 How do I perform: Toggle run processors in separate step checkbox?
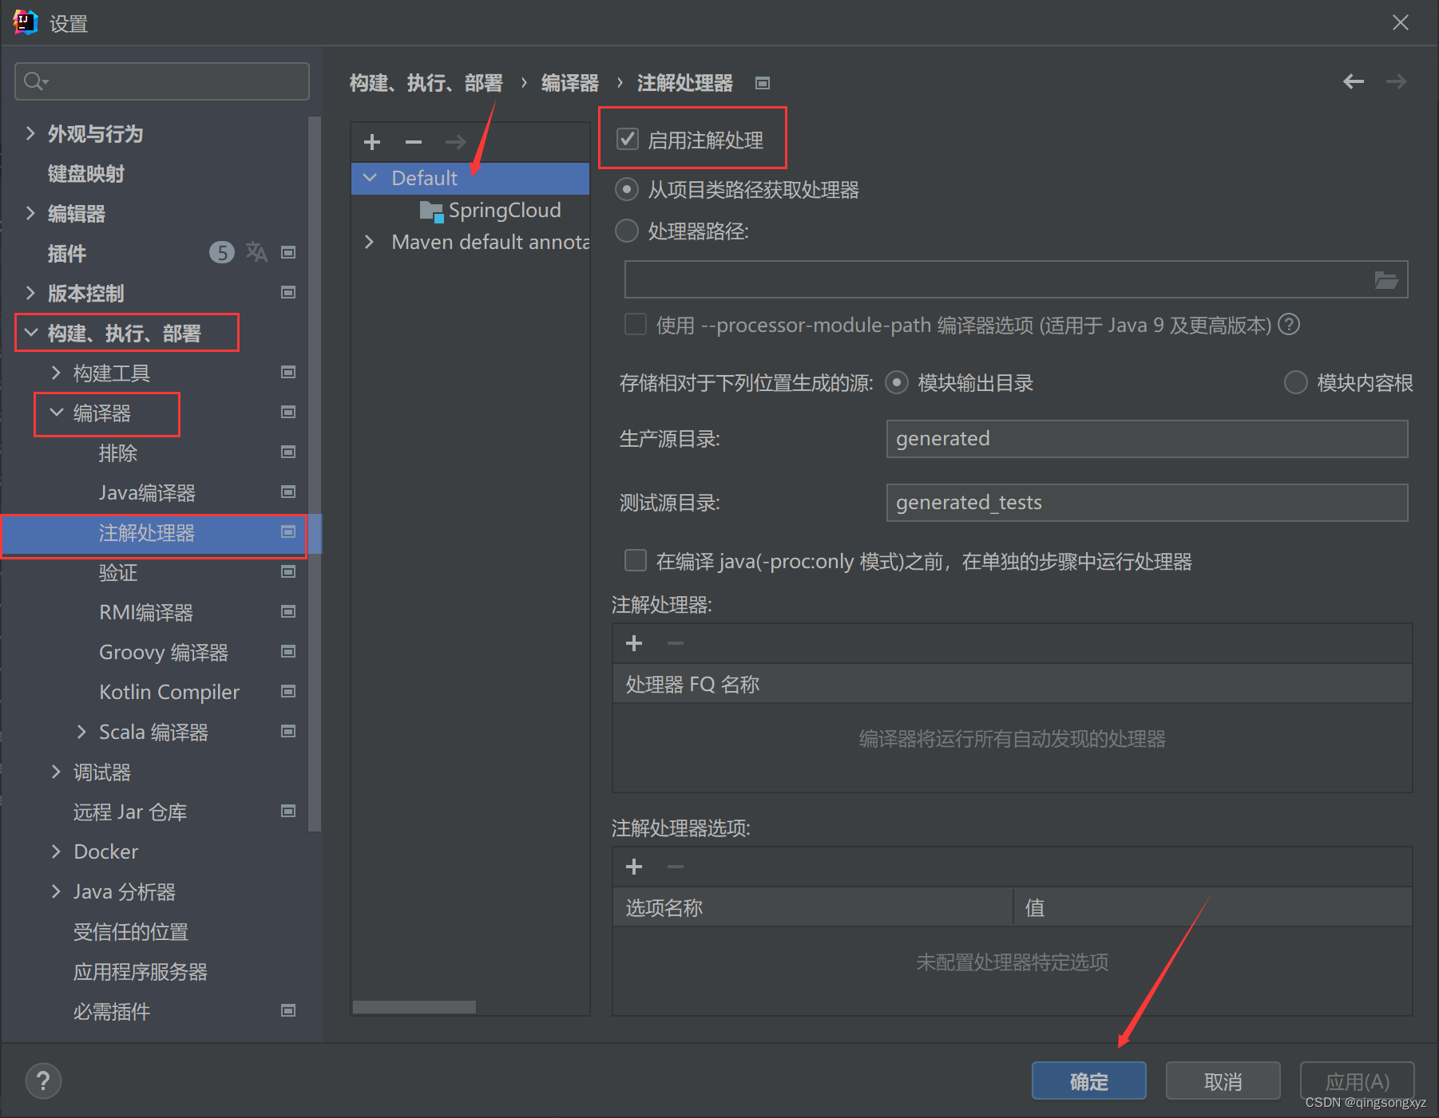point(636,561)
